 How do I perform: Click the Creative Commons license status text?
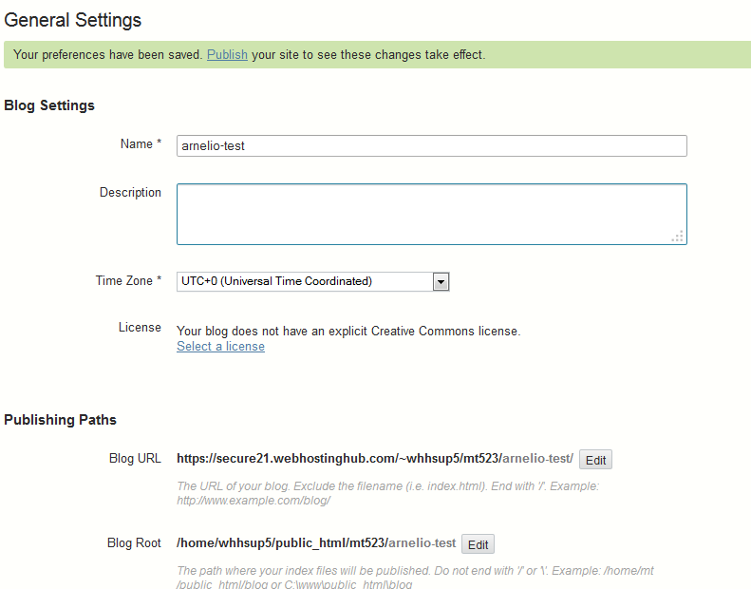(x=348, y=332)
